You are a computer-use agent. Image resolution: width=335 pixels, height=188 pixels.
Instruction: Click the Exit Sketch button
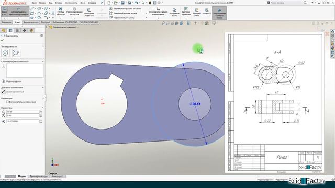[4, 11]
